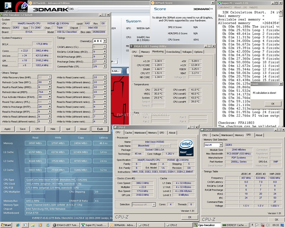Click the XMP-2000 frequency 1000 MHz cell
285x228 pixels.
pyautogui.click(x=275, y=178)
